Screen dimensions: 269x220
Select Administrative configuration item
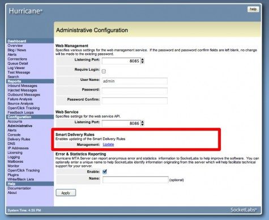pos(20,126)
